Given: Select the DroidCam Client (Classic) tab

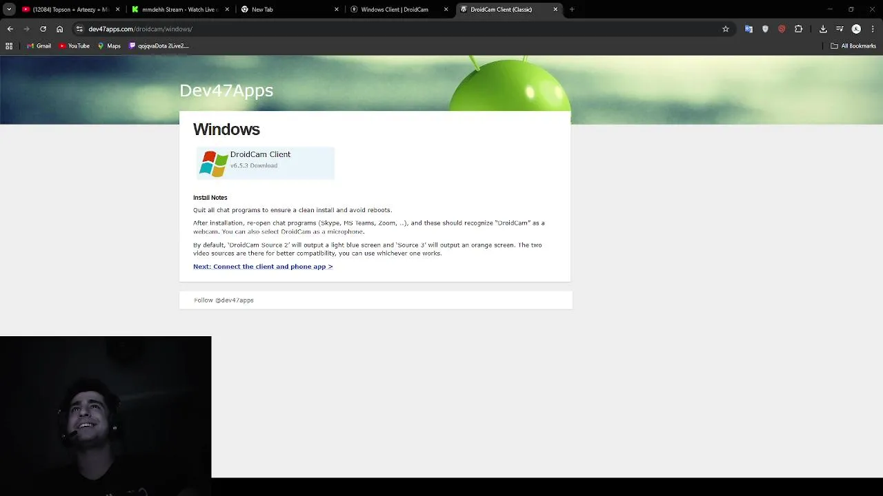Looking at the screenshot, I should 508,10.
